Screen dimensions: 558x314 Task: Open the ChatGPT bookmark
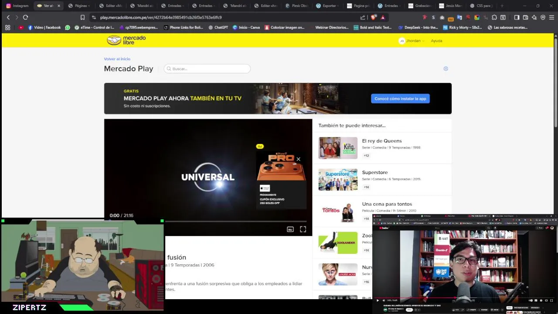(x=218, y=27)
